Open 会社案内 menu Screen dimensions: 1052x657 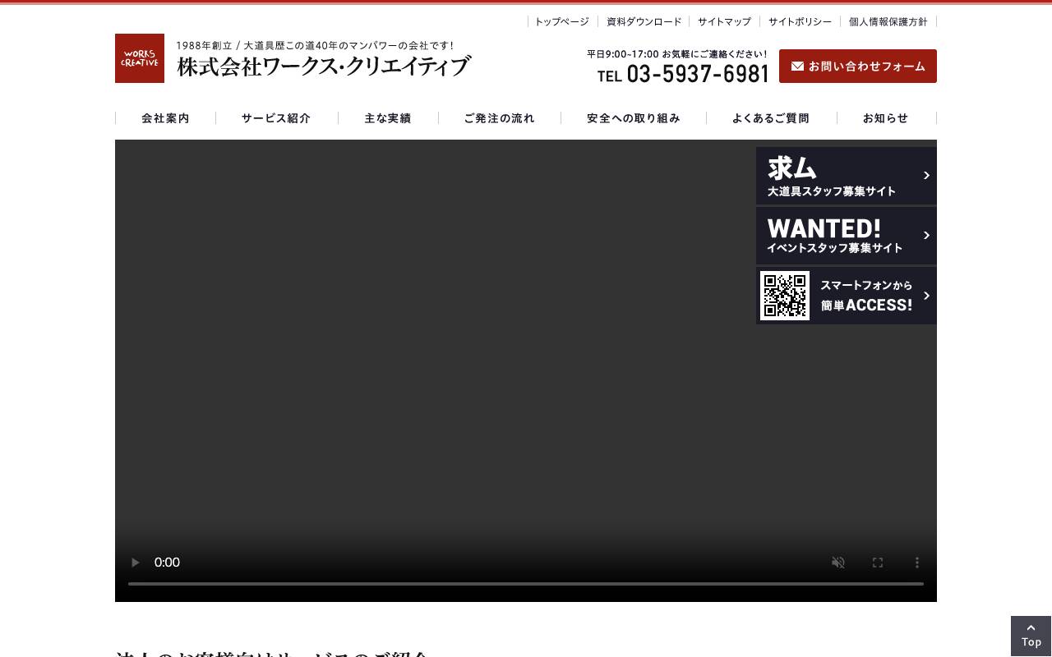tap(165, 118)
